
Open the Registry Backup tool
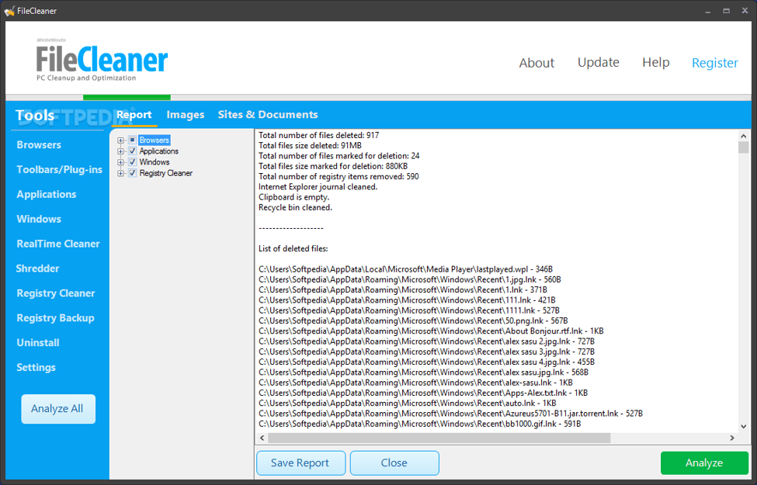tap(57, 317)
